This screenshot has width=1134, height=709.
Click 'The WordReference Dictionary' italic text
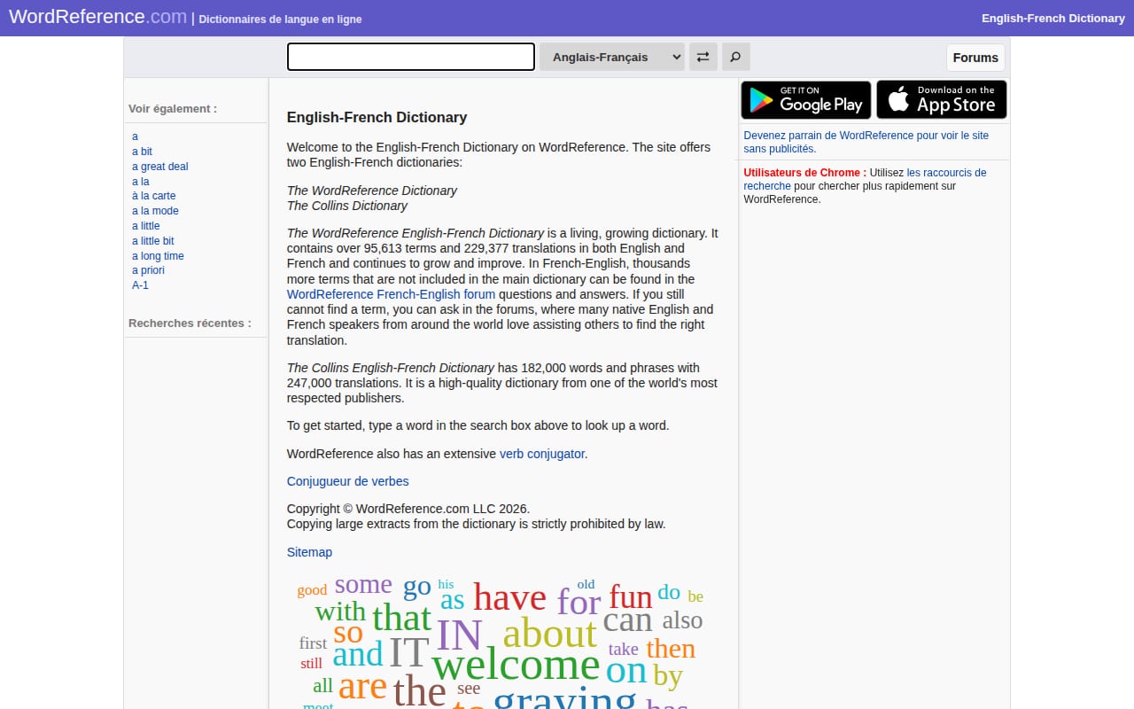click(372, 191)
